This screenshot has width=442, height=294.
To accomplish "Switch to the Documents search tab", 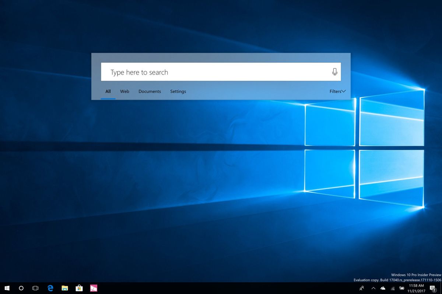I will 150,91.
